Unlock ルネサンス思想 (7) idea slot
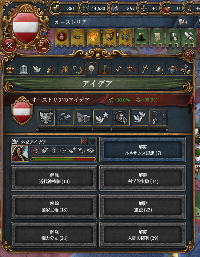The image size is (200, 257). click(143, 150)
